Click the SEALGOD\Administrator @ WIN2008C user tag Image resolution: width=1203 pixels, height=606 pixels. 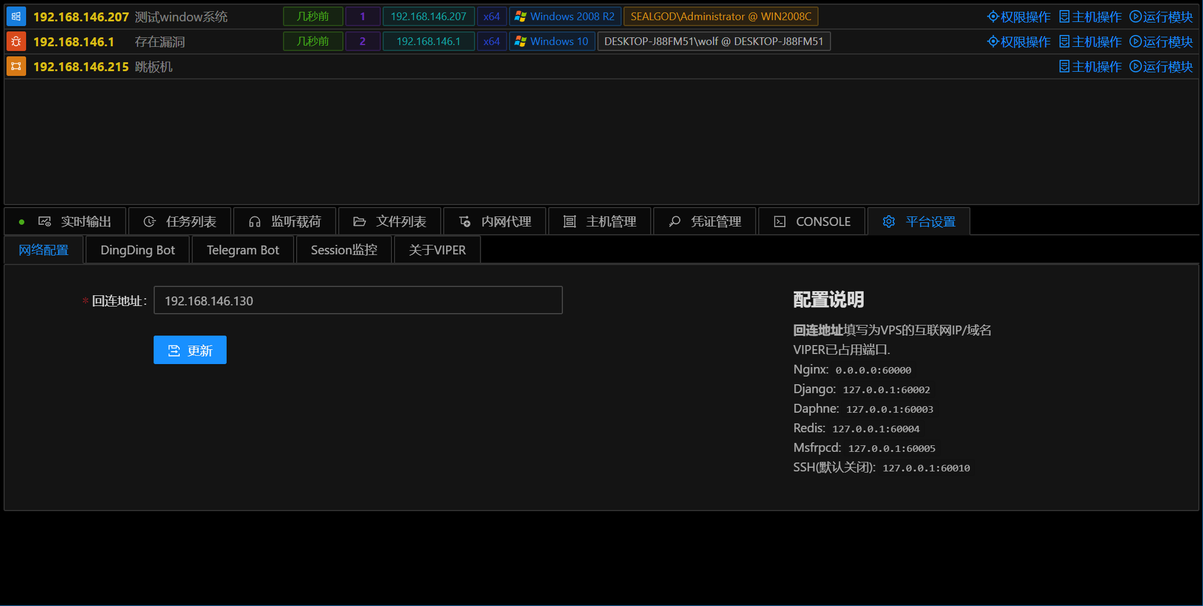(721, 17)
